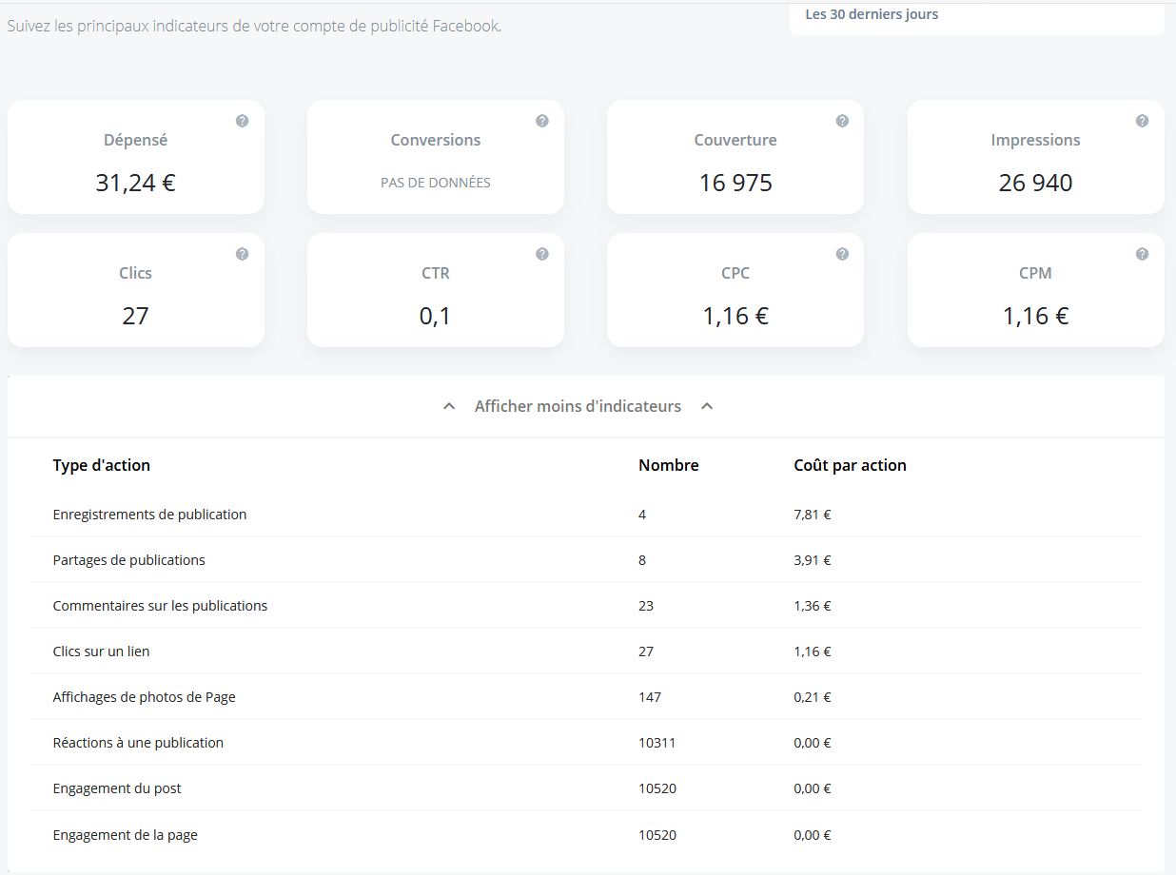The width and height of the screenshot is (1176, 875).
Task: Select the Enregistrements de publication row
Action: coord(586,515)
